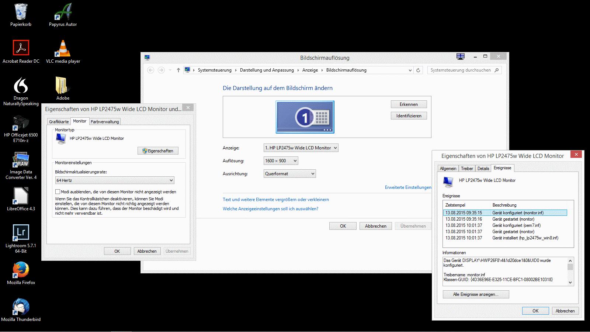
Task: Click the Systemsteuerung durchsuchen search field
Action: coord(461,70)
